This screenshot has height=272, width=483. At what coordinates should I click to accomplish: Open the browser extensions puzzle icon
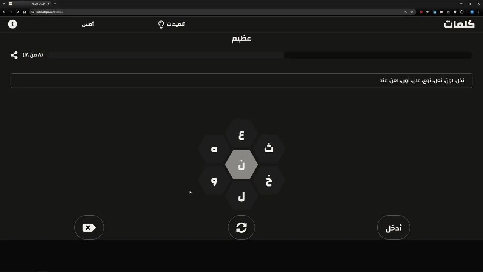point(462,12)
